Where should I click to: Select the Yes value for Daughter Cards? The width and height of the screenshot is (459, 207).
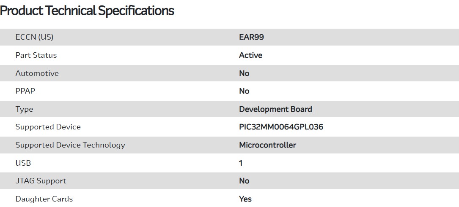pyautogui.click(x=245, y=199)
